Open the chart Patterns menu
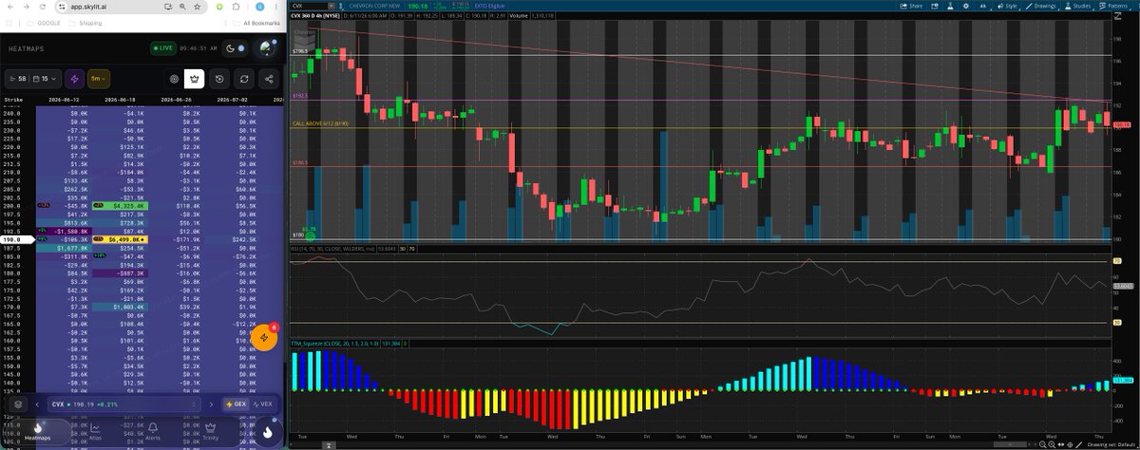The image size is (1140, 450). (1115, 6)
